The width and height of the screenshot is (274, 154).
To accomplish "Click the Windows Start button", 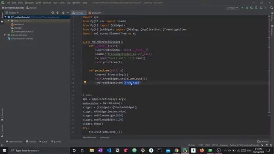I will point(4,150).
